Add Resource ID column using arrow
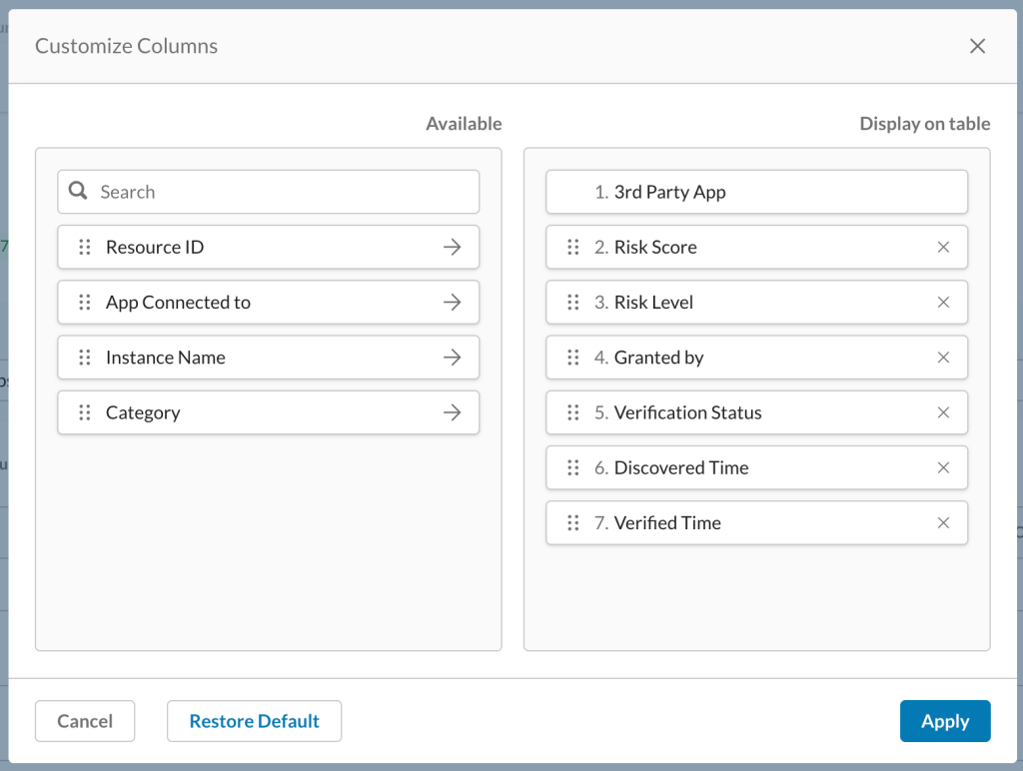 pos(452,248)
